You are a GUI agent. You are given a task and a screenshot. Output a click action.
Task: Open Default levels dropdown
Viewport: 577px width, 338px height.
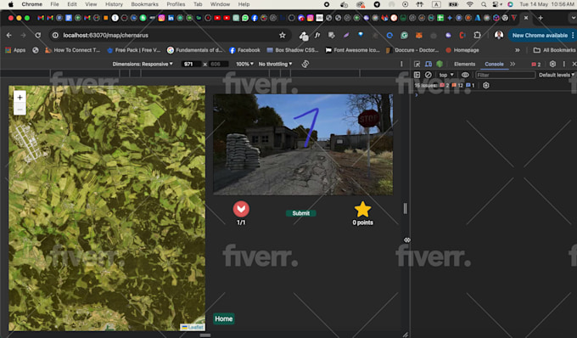(557, 75)
